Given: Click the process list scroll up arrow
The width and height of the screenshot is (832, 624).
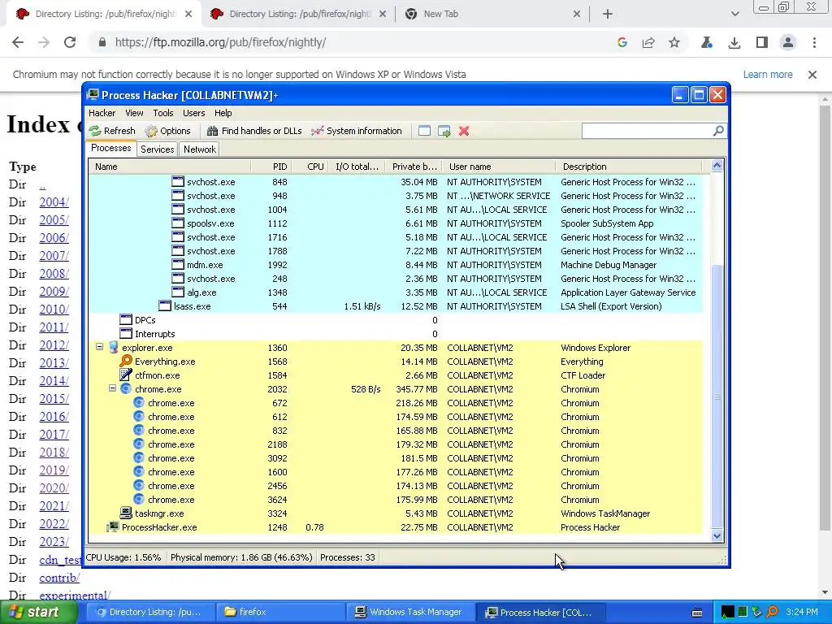Looking at the screenshot, I should point(717,166).
